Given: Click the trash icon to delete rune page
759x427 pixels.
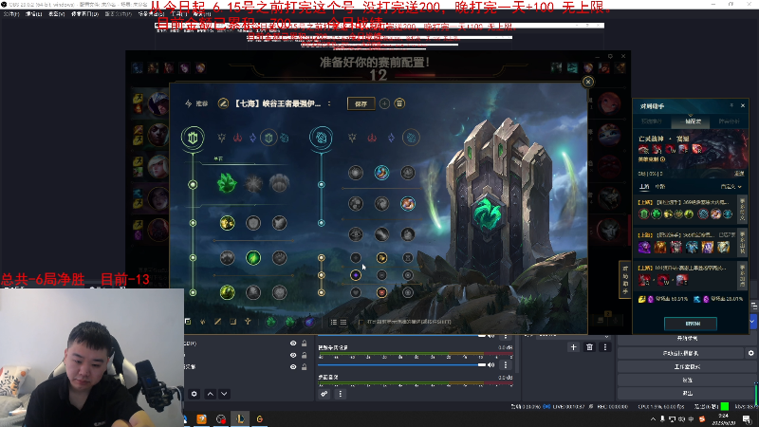Looking at the screenshot, I should coord(399,103).
